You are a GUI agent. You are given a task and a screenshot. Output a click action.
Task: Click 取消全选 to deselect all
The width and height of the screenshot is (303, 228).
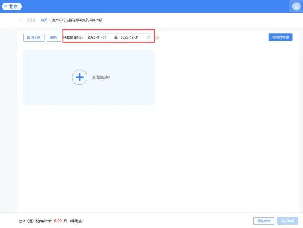coord(34,37)
